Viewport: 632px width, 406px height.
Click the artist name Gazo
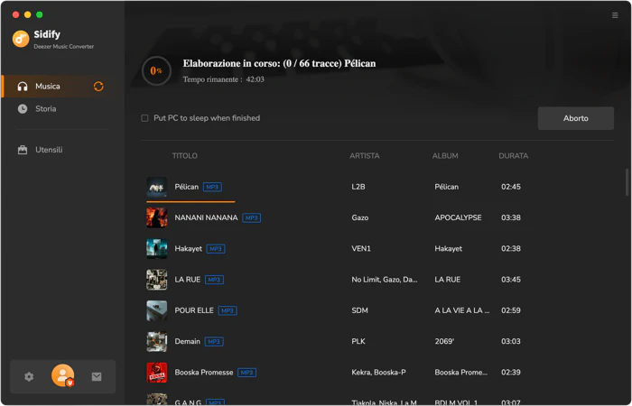pyautogui.click(x=360, y=218)
